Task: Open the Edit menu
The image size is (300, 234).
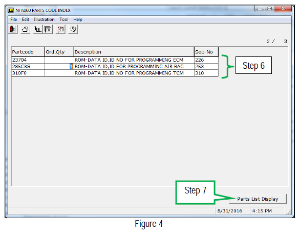Action: point(25,19)
